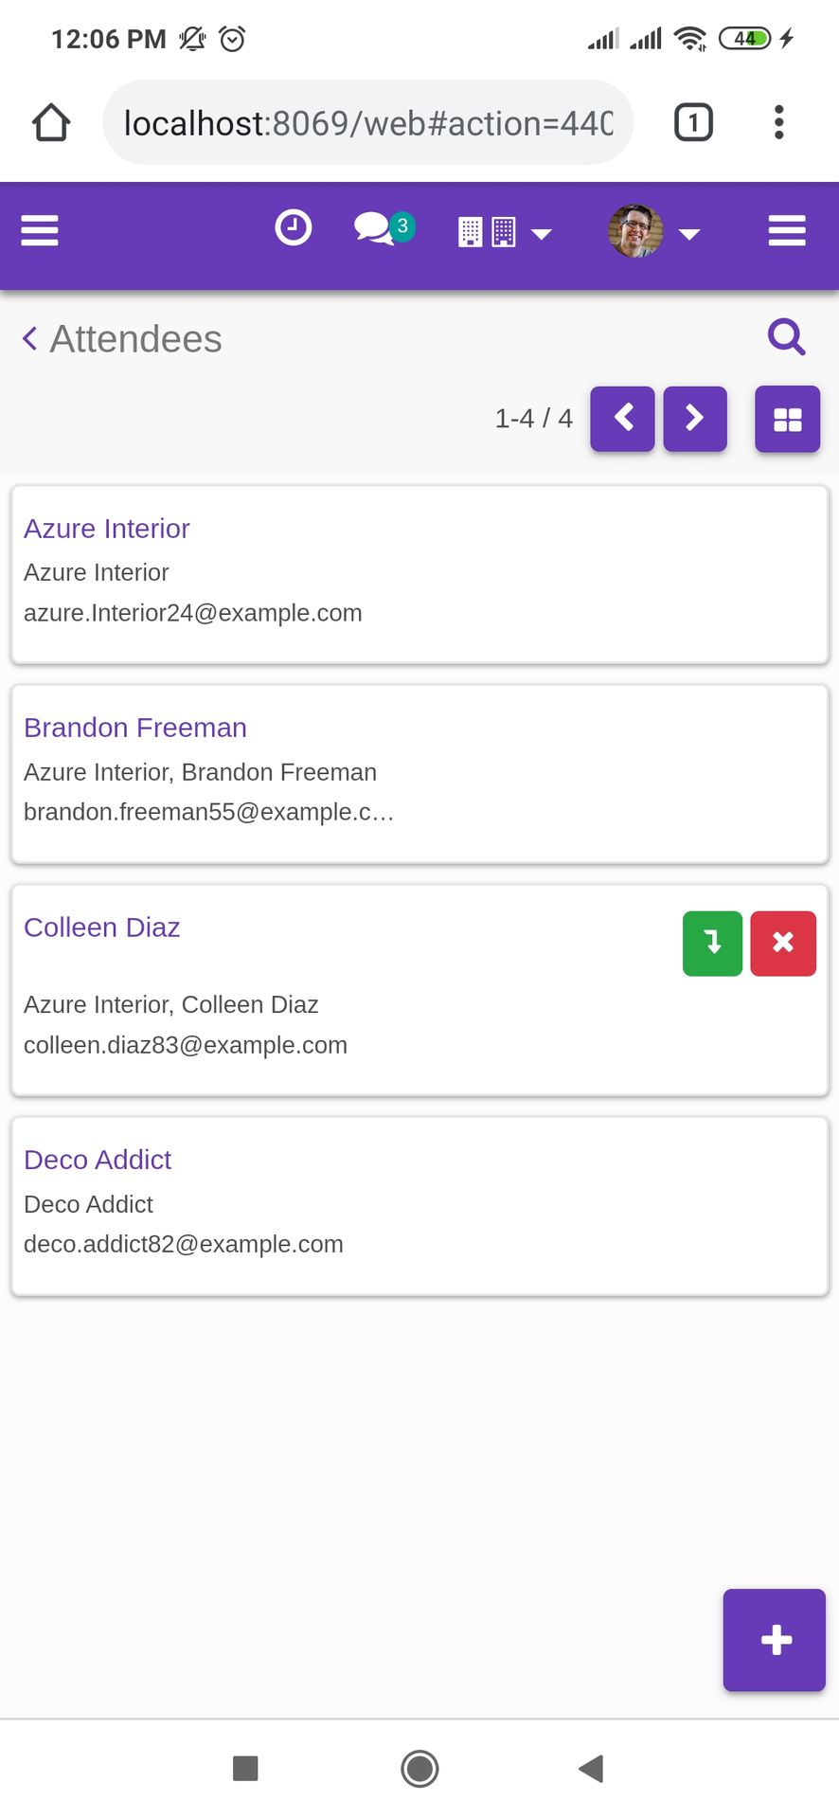Expand the company switcher buildings dropdown
Image resolution: width=839 pixels, height=1819 pixels.
tap(504, 231)
